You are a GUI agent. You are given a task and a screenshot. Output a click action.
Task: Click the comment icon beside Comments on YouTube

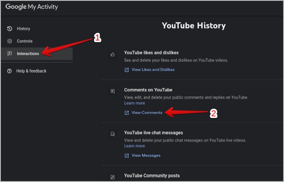click(113, 91)
